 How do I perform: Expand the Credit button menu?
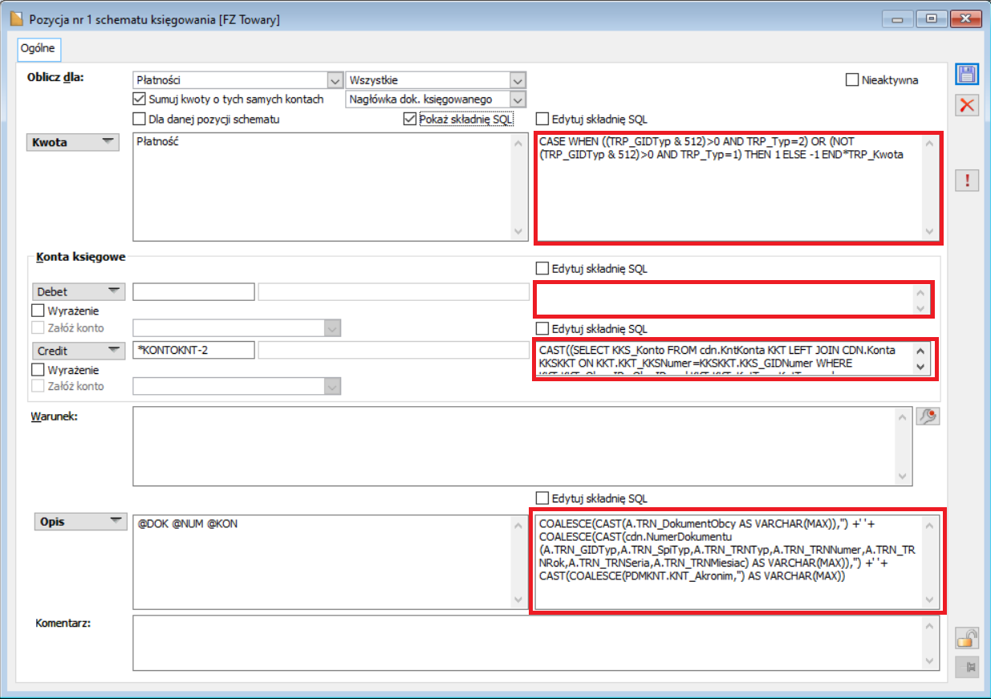(x=79, y=352)
